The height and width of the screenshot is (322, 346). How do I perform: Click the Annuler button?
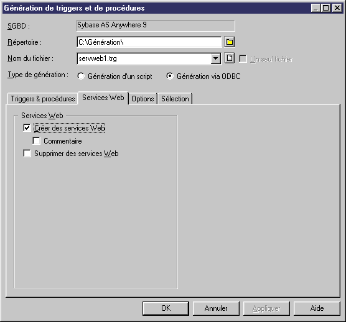[x=216, y=308]
